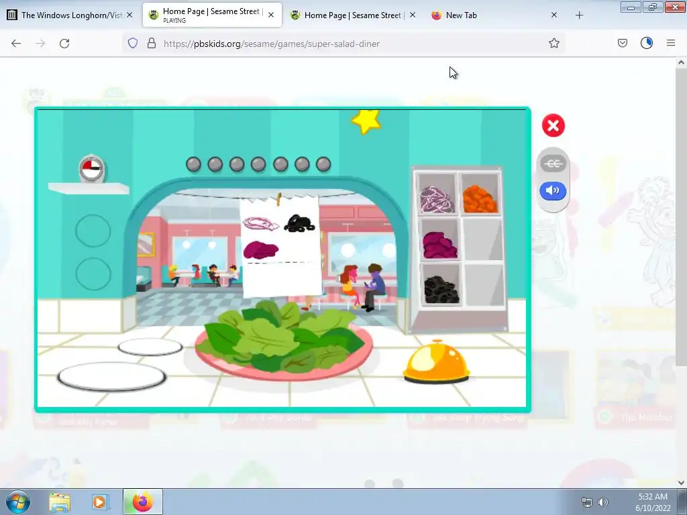Click first gray progress dot
Viewport: 687px width, 515px height.
193,164
